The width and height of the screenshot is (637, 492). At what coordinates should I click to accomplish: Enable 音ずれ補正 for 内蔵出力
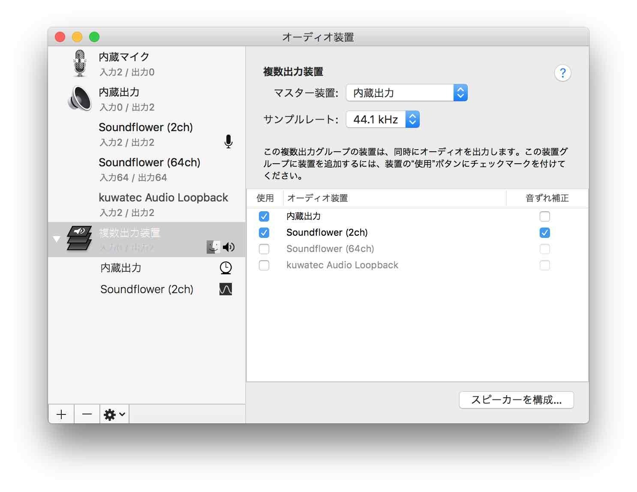[x=544, y=216]
